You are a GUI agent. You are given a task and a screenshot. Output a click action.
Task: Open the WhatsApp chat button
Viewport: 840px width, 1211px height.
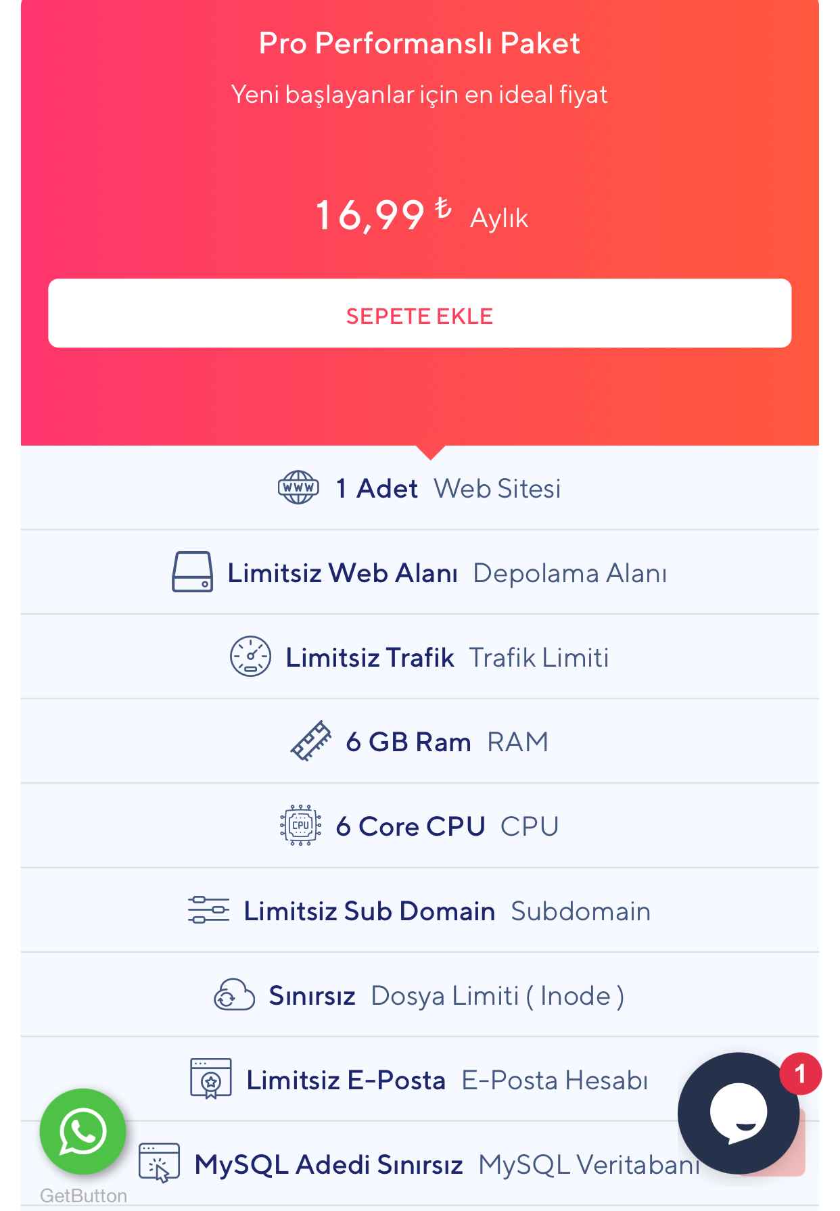pyautogui.click(x=83, y=1131)
